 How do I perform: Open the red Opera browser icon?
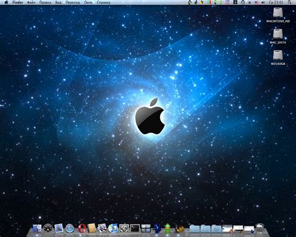click(82, 229)
